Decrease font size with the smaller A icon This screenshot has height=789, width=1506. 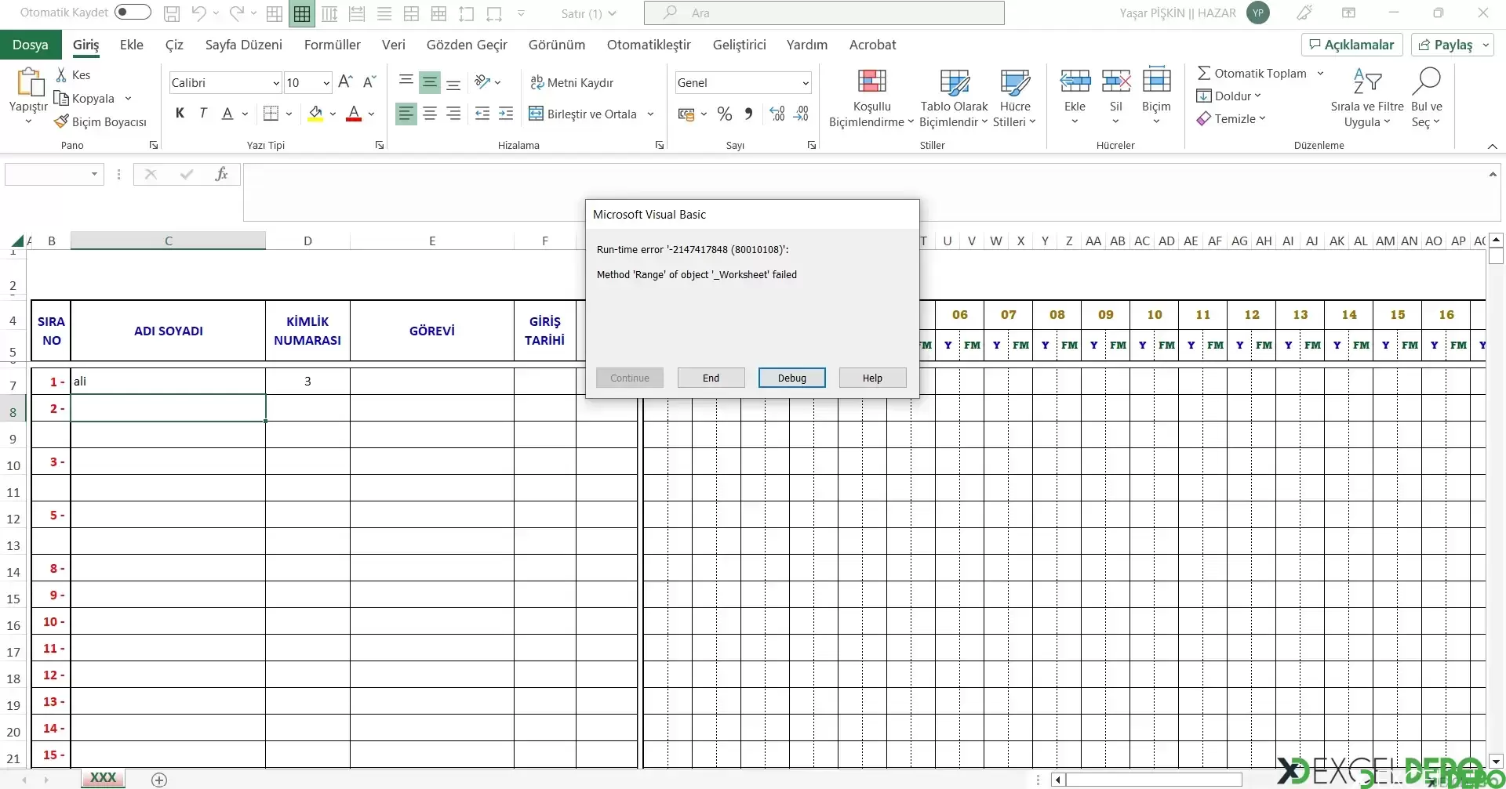coord(369,81)
